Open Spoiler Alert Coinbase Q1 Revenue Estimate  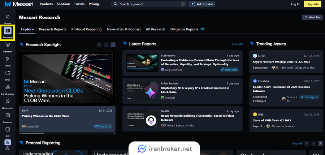click(281, 89)
